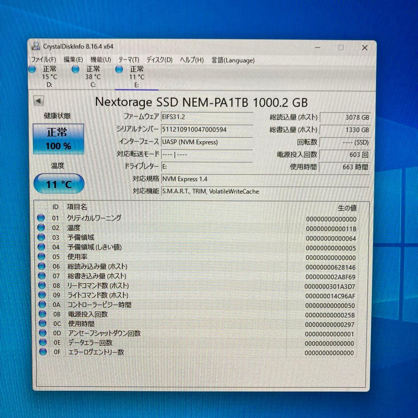Viewport: 418px width, 418px height.
Task: Click the status icon for 使用率
Action: click(x=41, y=257)
